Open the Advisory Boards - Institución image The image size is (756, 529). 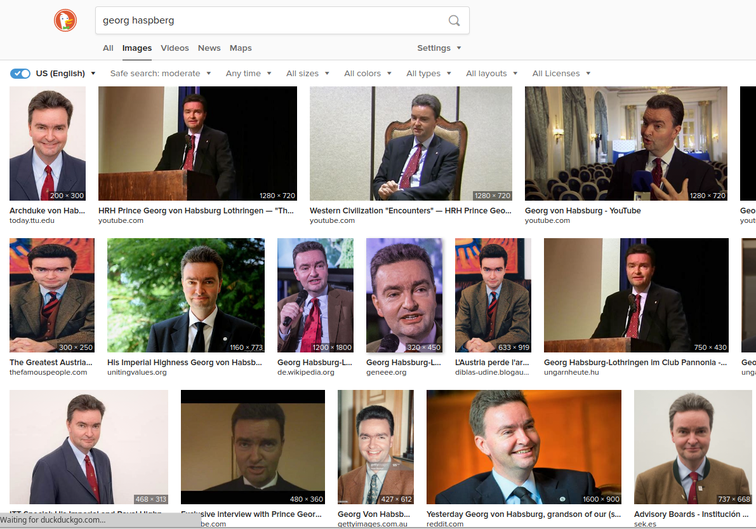[693, 447]
